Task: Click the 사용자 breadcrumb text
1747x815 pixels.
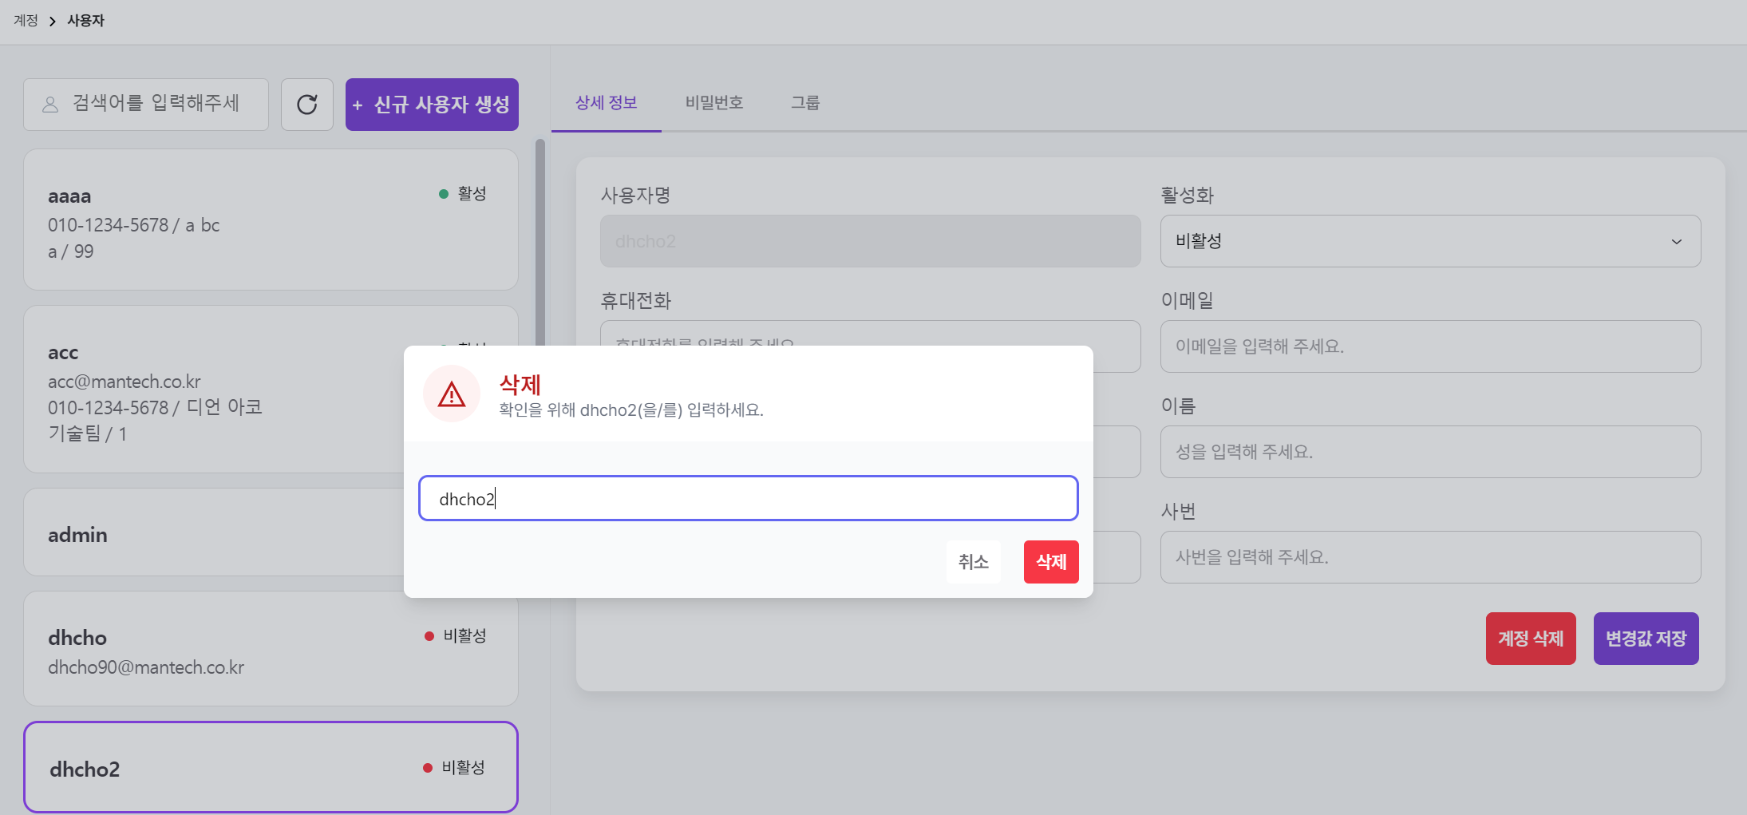Action: coord(85,21)
